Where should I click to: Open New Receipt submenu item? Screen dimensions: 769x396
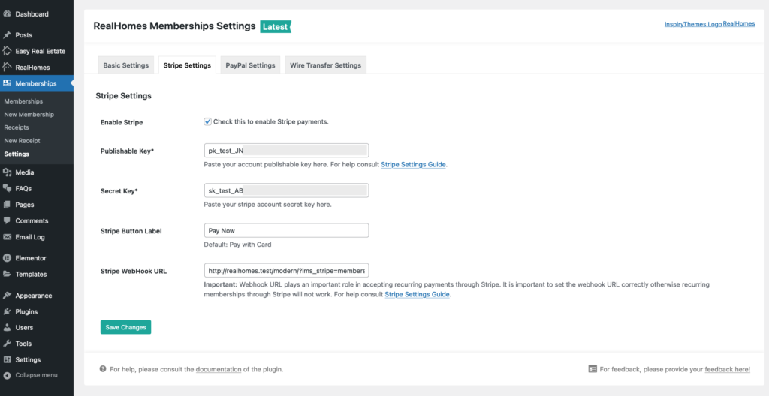22,141
